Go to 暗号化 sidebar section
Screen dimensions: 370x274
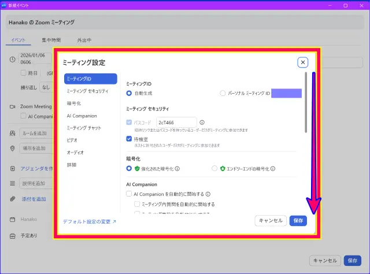click(74, 103)
